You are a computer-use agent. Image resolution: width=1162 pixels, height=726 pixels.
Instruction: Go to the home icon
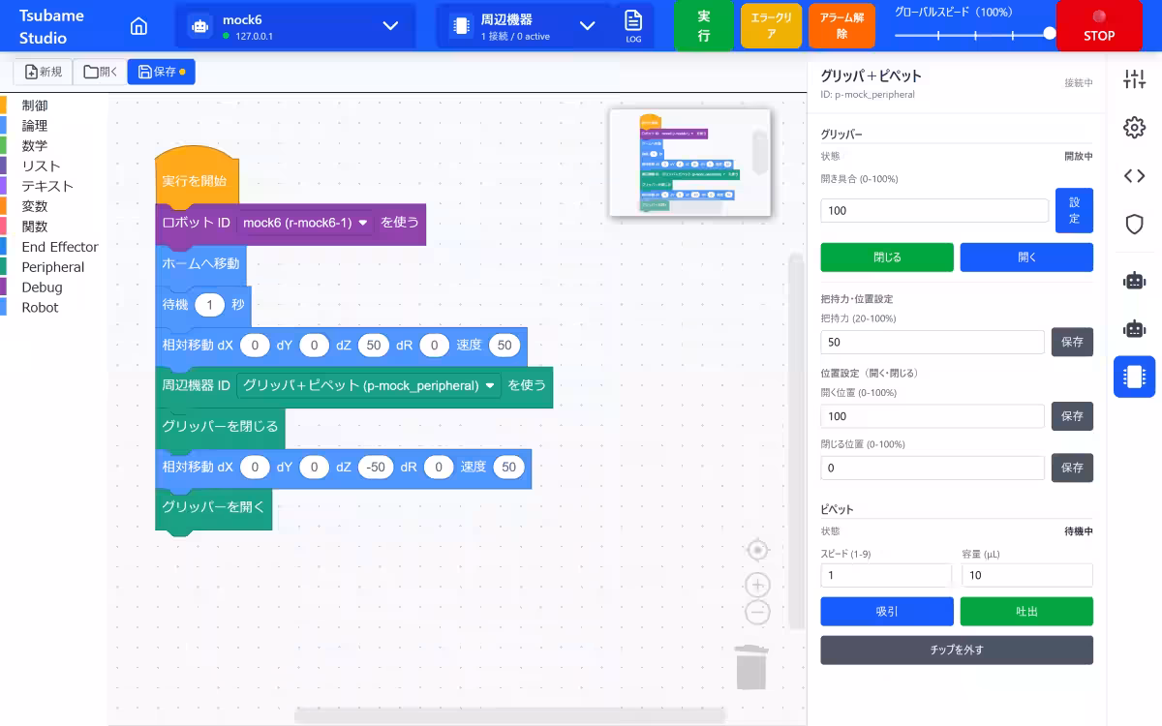[138, 26]
